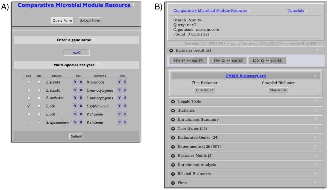328x190 pixels.
Task: Open the Enrichment Summary plus icon
Action: (x=173, y=120)
